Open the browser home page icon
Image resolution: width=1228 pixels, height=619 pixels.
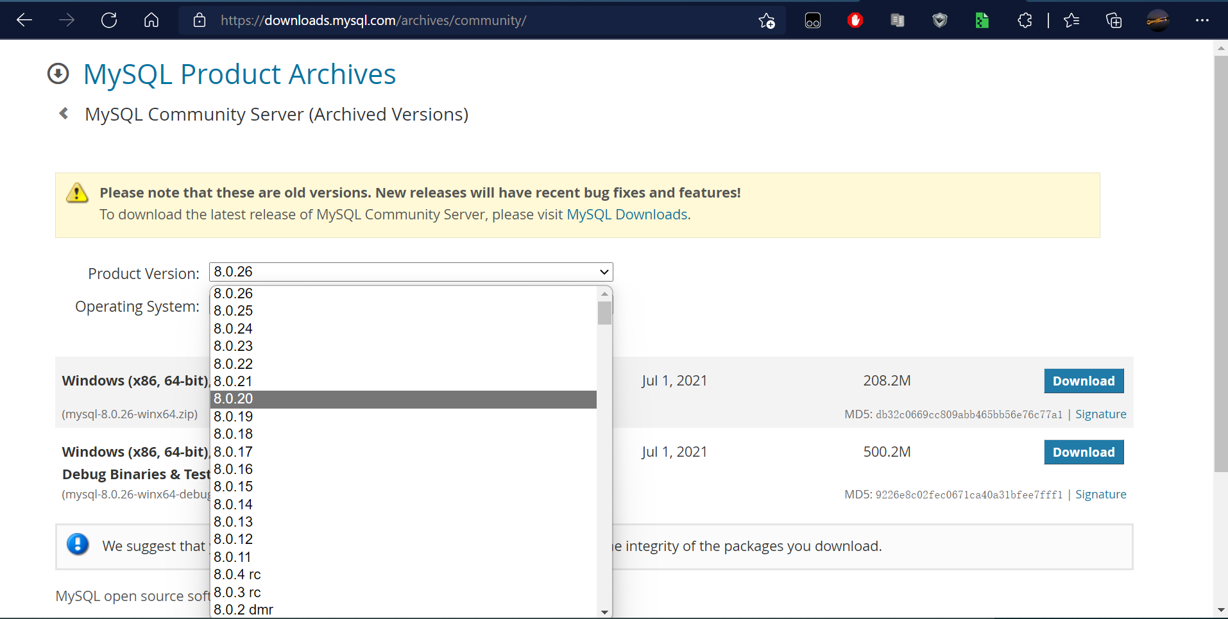(x=151, y=21)
